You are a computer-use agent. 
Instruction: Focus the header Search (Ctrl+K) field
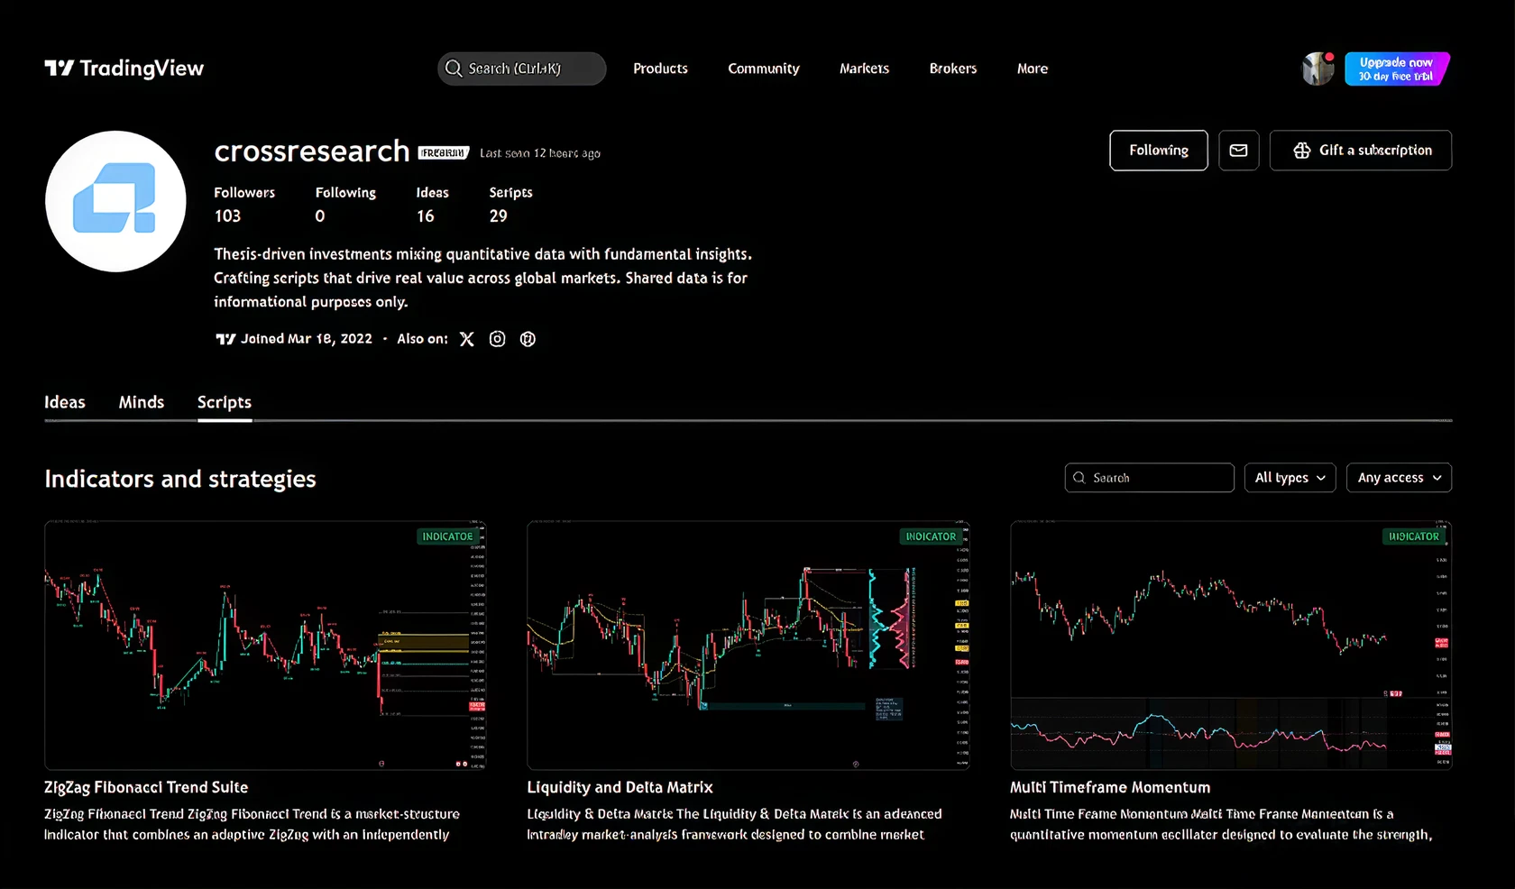click(x=522, y=69)
